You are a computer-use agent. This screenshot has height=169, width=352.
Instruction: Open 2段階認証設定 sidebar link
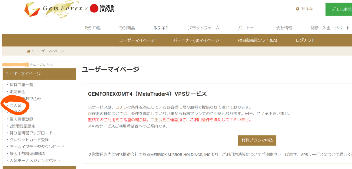click(x=22, y=126)
